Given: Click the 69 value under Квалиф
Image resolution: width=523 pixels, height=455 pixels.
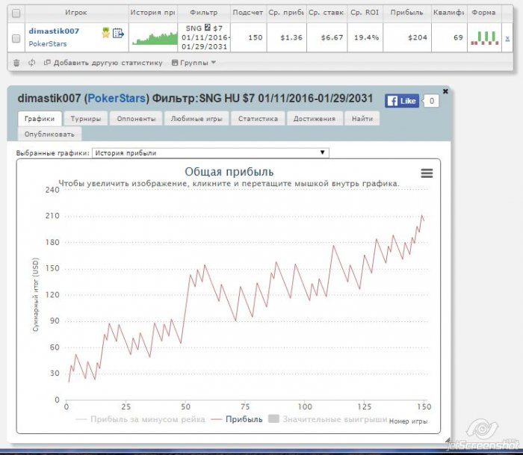Looking at the screenshot, I should [x=458, y=37].
